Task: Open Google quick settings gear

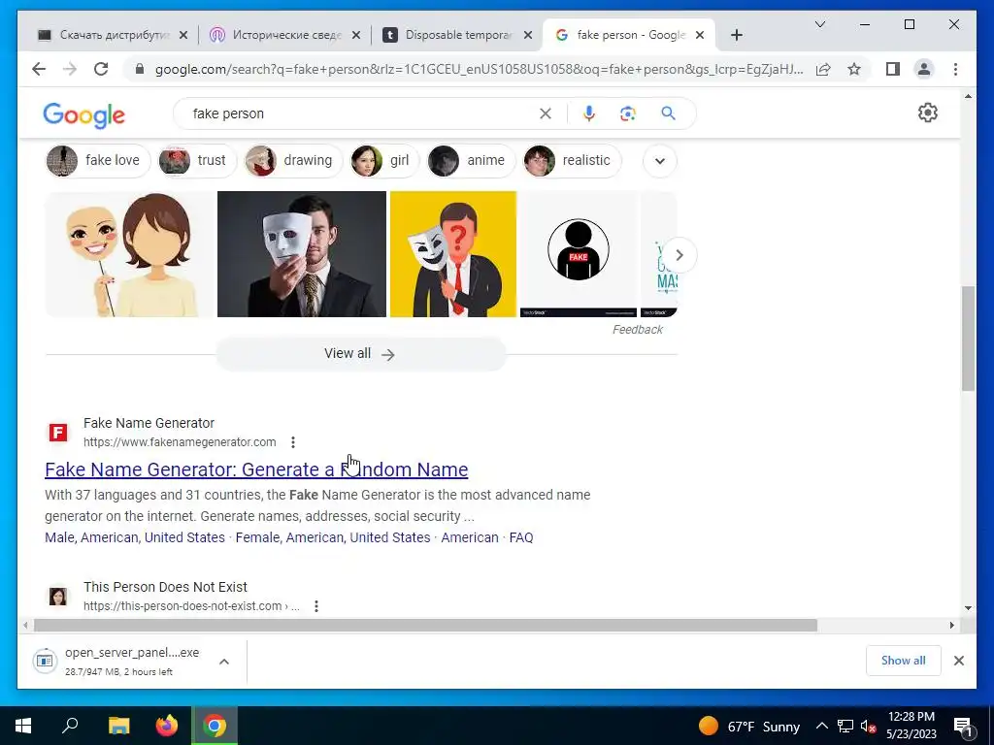Action: pos(927,113)
